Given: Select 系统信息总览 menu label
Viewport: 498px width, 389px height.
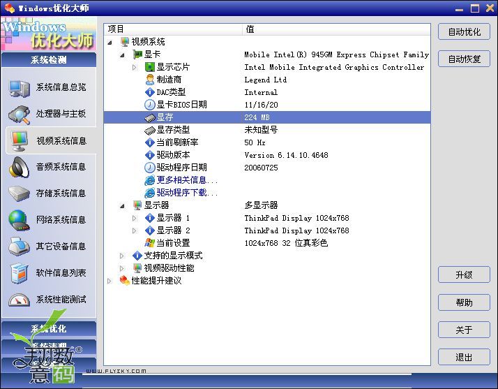Looking at the screenshot, I should click(x=61, y=87).
